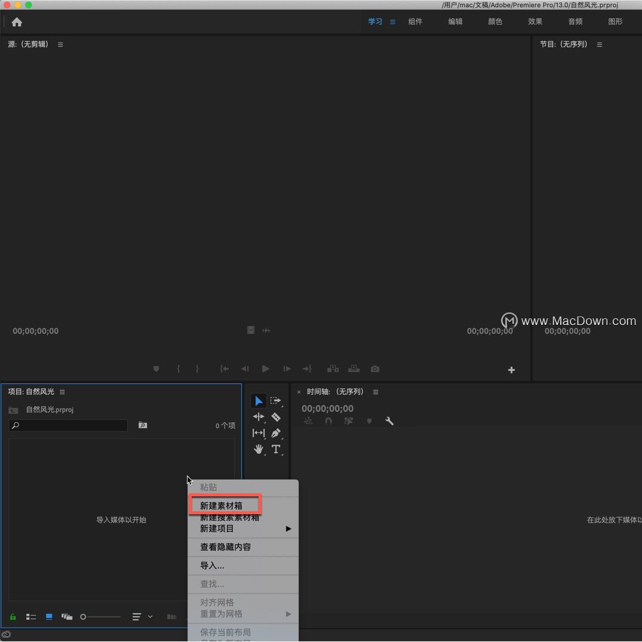This screenshot has width=642, height=642.
Task: Switch to 图形 workspace tab
Action: click(x=615, y=21)
